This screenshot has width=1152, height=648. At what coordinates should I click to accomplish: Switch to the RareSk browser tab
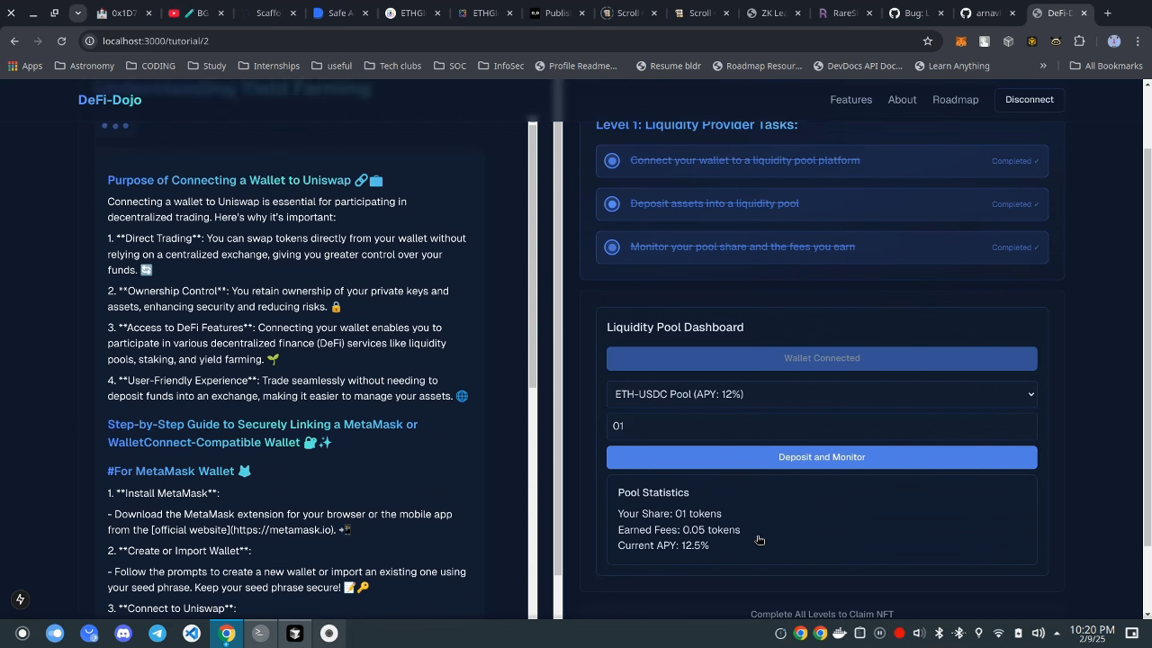coord(844,13)
